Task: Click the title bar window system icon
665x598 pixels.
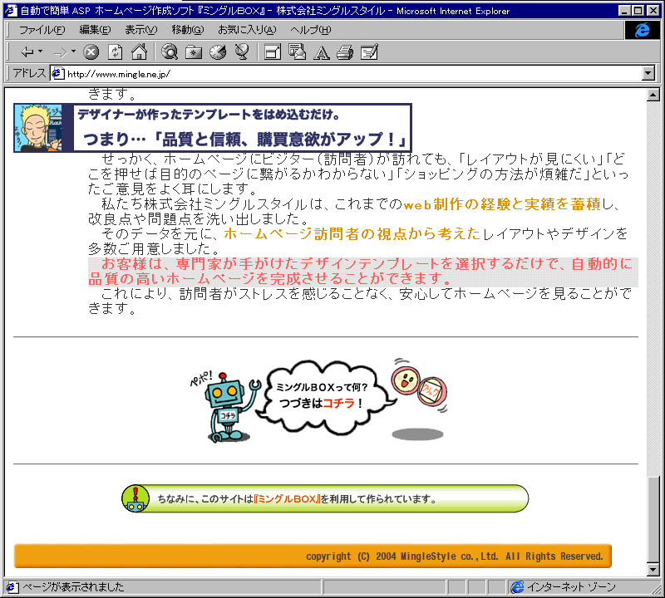Action: click(11, 10)
